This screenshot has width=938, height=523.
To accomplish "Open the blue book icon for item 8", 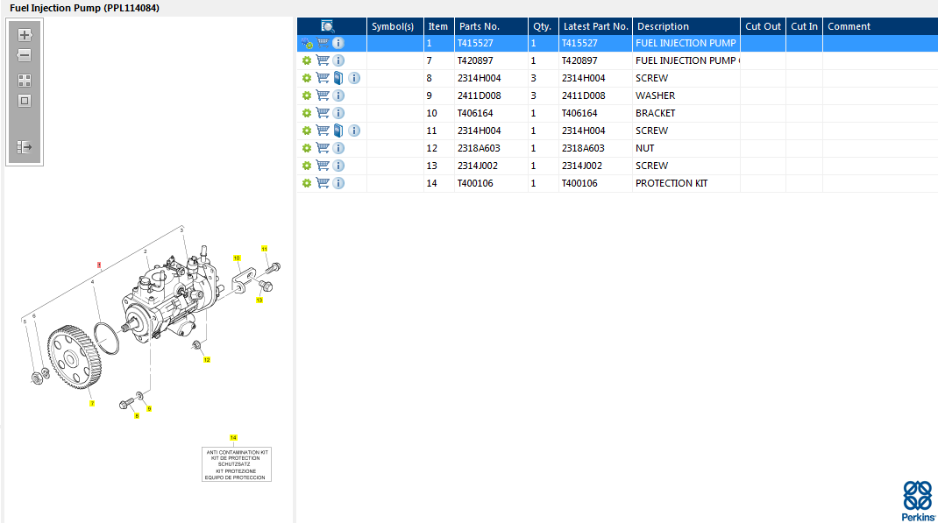I will (338, 78).
